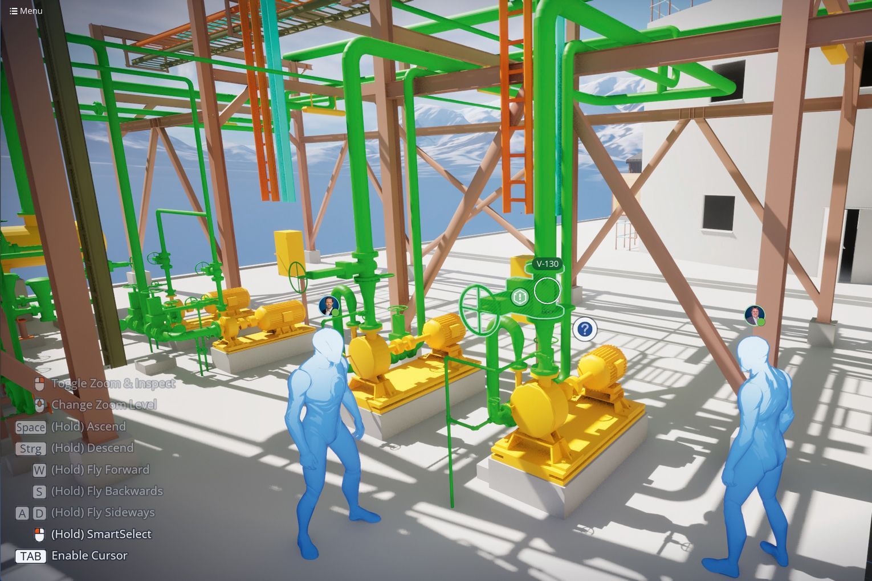Click the mouse icon next to SmartSelect
Screen dimensions: 872x581
point(39,535)
